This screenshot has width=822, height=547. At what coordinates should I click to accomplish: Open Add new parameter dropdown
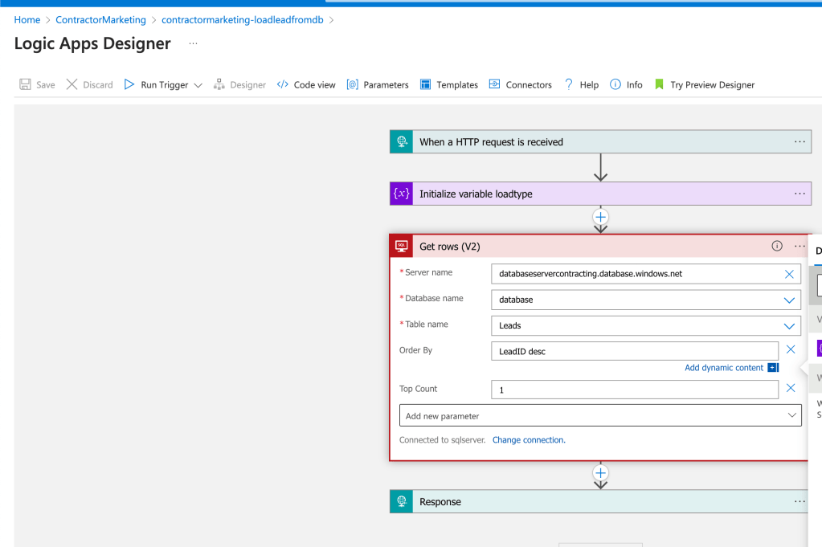(600, 415)
